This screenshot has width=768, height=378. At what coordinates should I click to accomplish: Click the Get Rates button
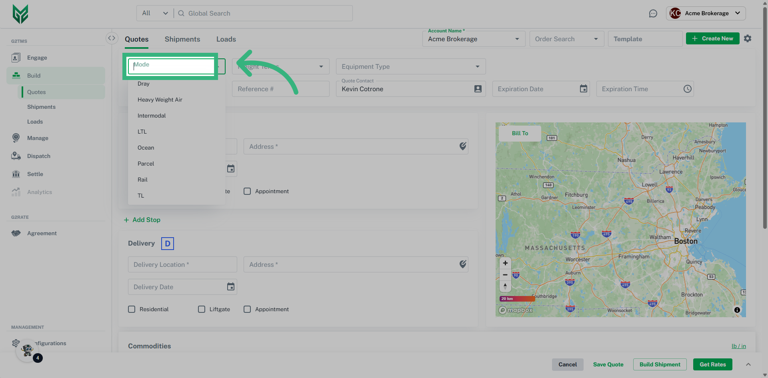(x=712, y=364)
